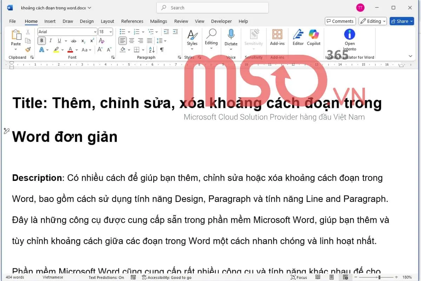Click the Sort A-Z paragraph icon
The image size is (421, 281).
[x=152, y=50]
